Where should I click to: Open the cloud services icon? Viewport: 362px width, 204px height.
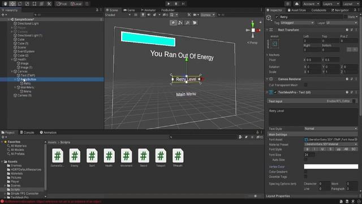pyautogui.click(x=296, y=4)
